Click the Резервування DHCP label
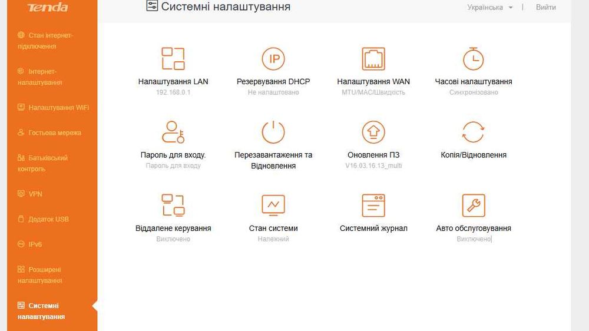Viewport: 589px width, 331px height. point(273,81)
